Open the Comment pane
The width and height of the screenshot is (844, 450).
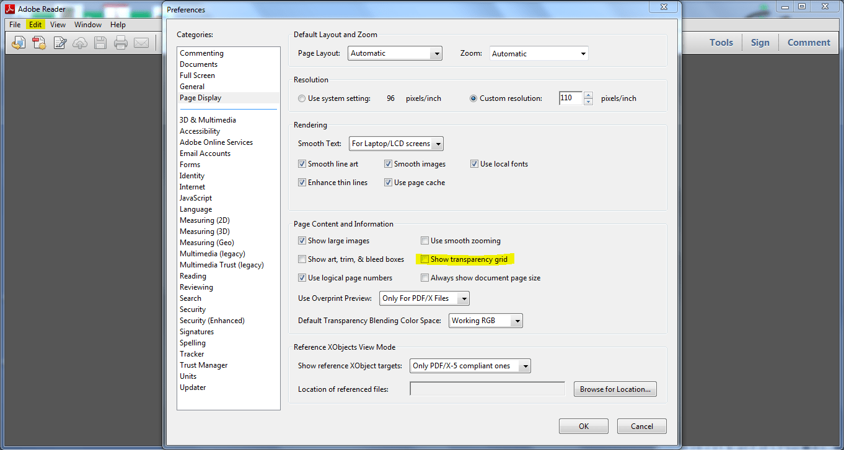pyautogui.click(x=809, y=43)
